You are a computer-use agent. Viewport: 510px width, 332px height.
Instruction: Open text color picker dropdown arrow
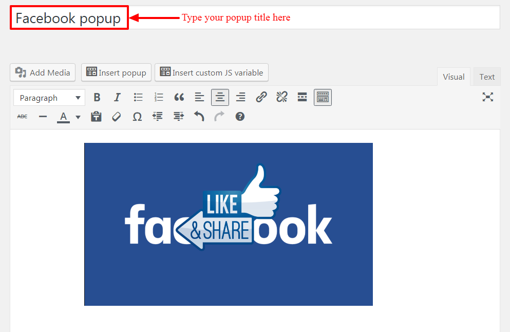(78, 117)
